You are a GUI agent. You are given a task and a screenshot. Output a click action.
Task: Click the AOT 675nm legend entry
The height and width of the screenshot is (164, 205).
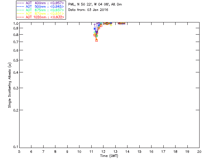click(x=40, y=10)
